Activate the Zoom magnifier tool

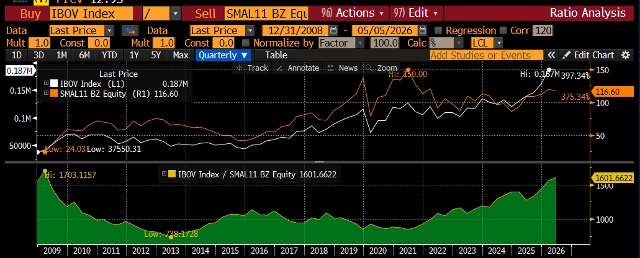click(x=382, y=68)
